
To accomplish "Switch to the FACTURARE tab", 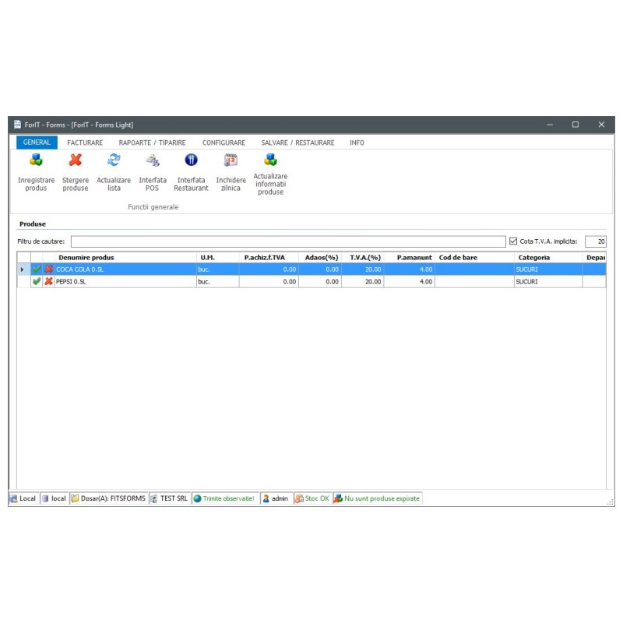I will 85,143.
